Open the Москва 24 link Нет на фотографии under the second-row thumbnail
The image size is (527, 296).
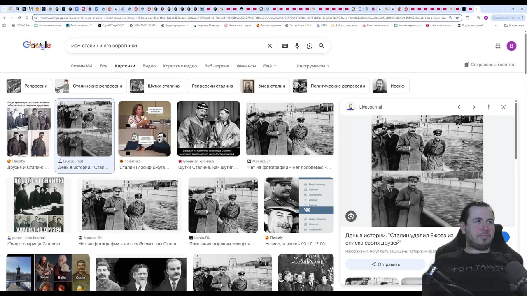[129, 244]
